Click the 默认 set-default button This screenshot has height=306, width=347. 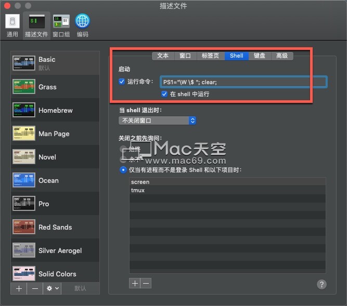(80, 288)
